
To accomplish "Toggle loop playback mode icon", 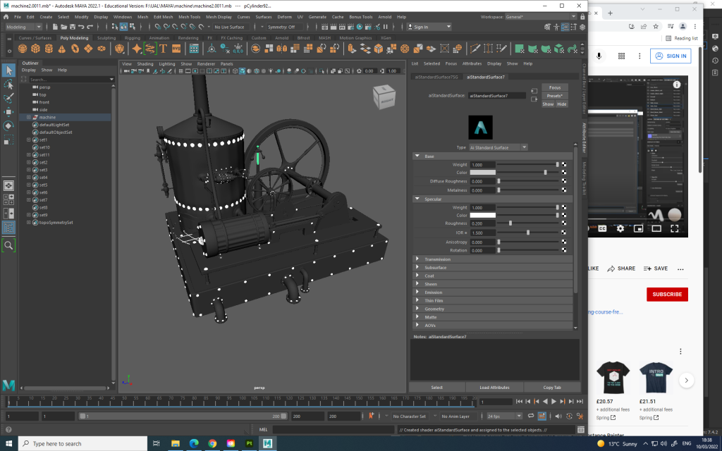I will (531, 416).
